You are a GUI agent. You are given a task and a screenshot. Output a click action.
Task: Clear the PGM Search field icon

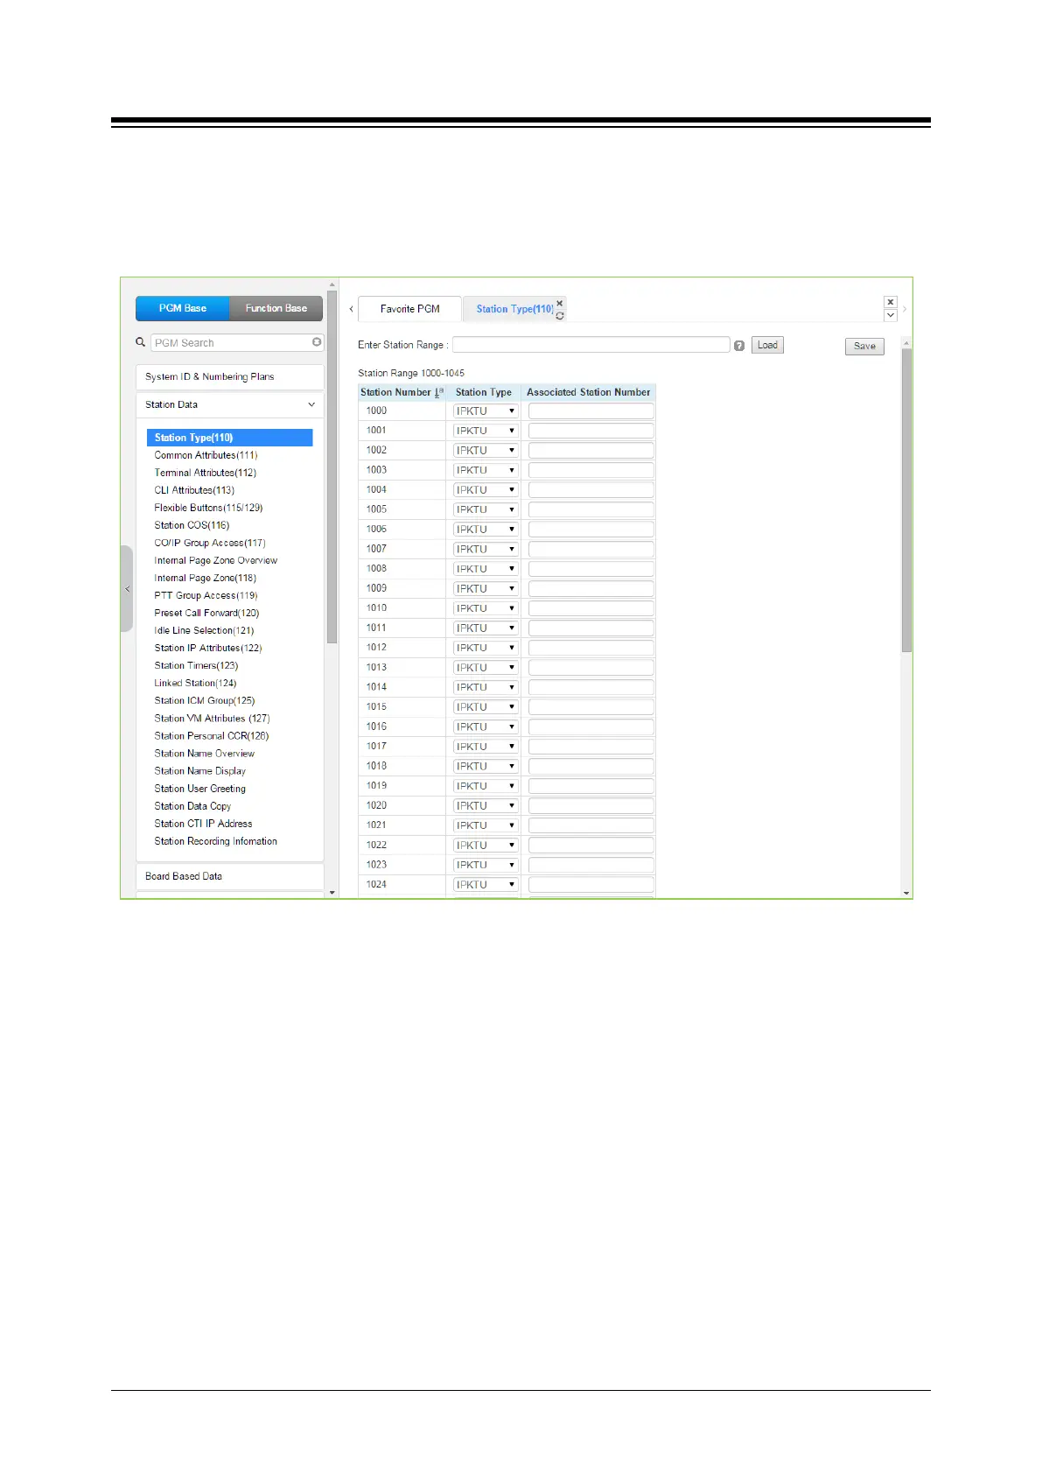pyautogui.click(x=317, y=342)
